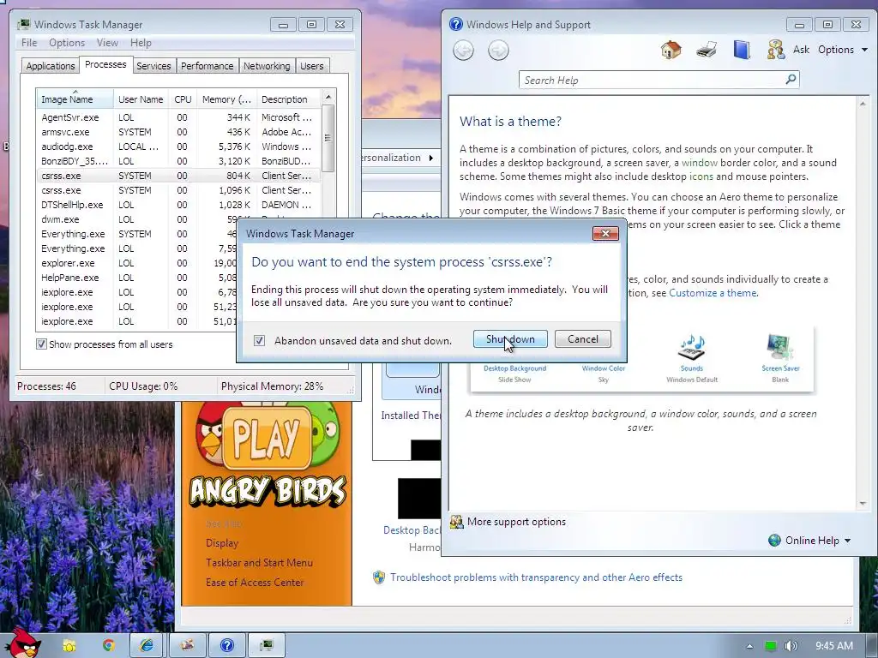Click the PLAY Angry Birds banner
This screenshot has height=658, width=878.
[x=267, y=437]
